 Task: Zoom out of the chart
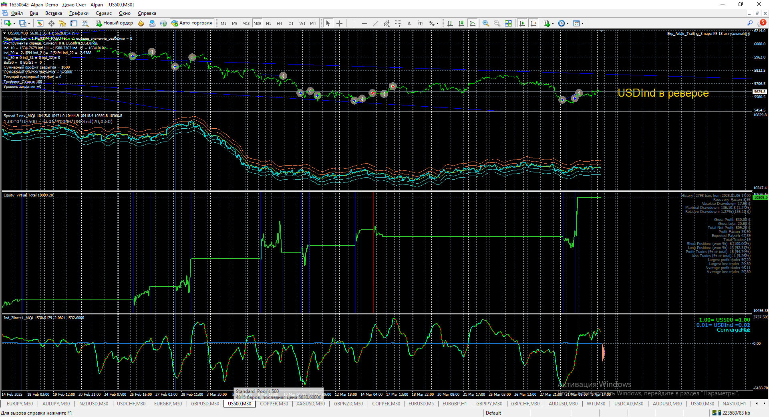(x=497, y=23)
